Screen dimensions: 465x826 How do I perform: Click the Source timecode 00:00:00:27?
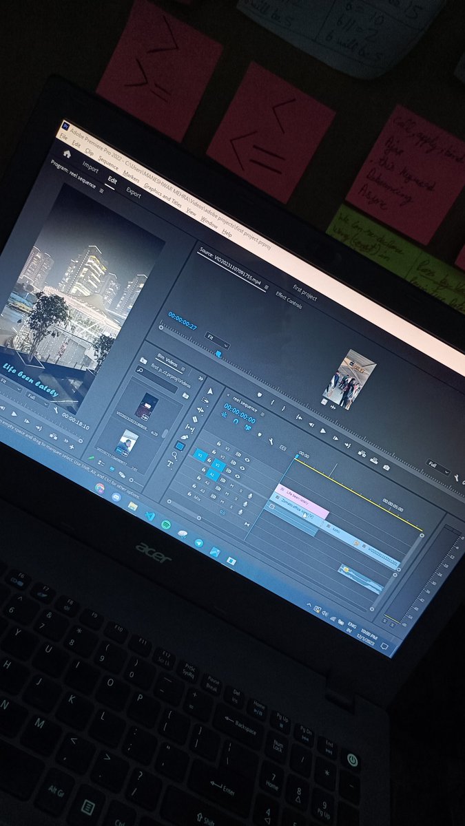pos(183,322)
